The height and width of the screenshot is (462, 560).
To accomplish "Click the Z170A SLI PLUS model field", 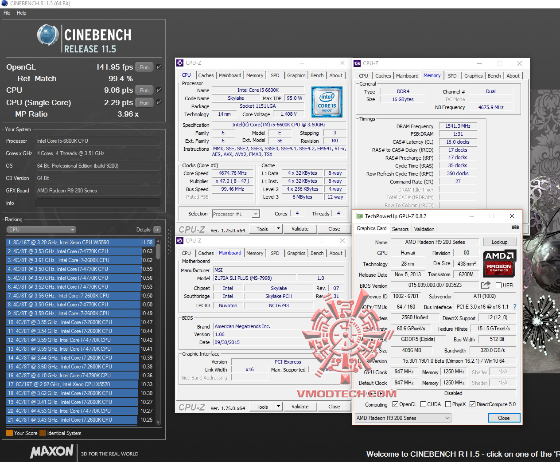I will [254, 278].
